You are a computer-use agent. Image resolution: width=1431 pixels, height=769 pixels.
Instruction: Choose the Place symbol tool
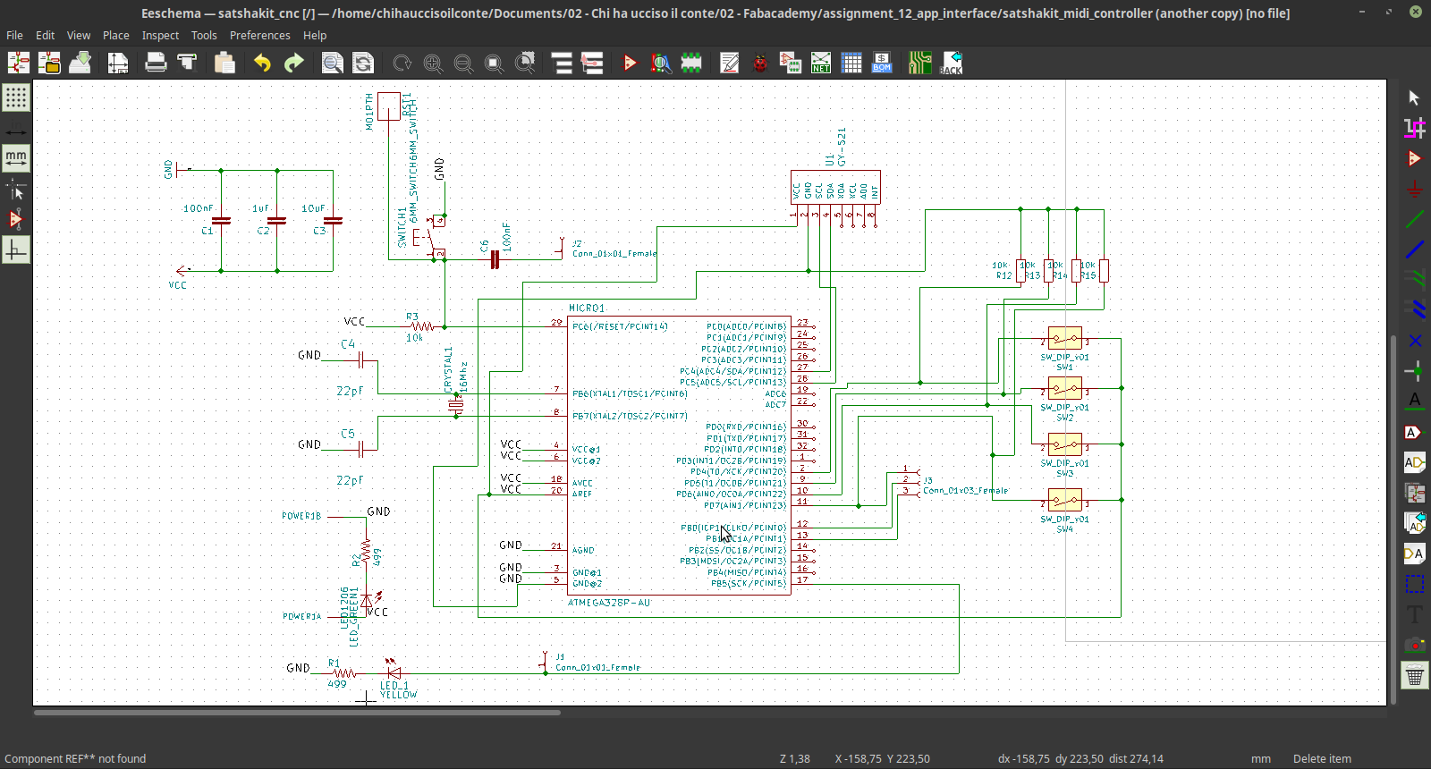(1414, 158)
